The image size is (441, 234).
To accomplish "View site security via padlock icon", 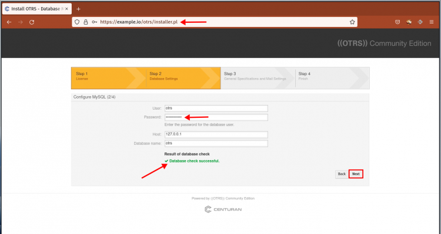I will point(86,22).
